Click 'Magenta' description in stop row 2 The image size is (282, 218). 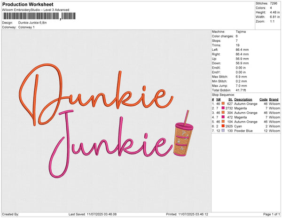coord(241,108)
